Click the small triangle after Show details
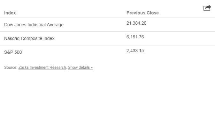 point(92,68)
